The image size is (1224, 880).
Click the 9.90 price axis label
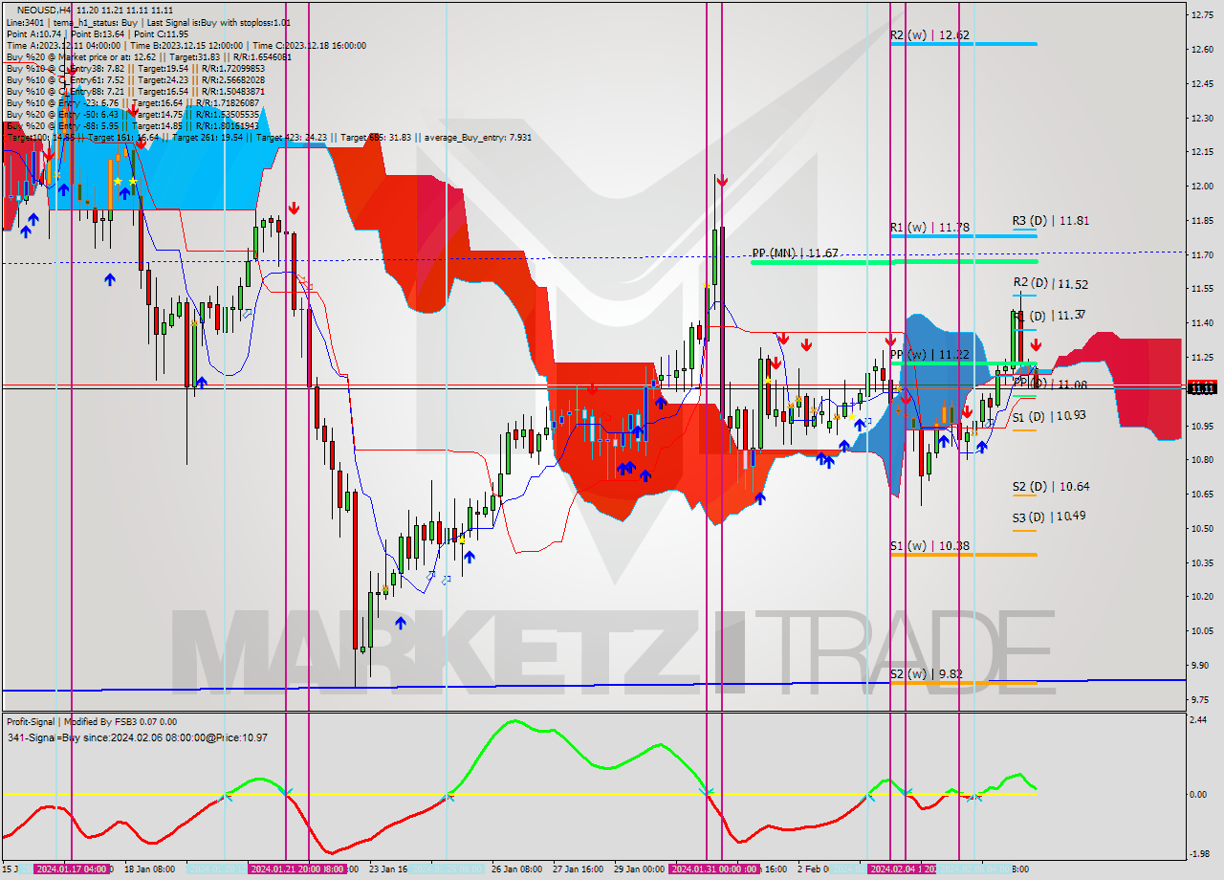[1201, 665]
